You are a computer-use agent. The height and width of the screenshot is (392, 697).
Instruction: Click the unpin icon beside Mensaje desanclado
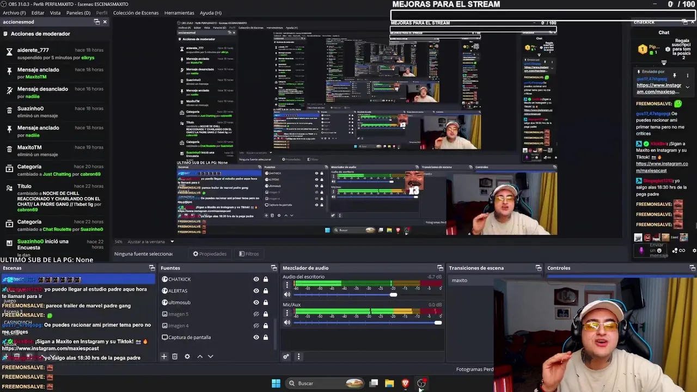[x=9, y=91]
